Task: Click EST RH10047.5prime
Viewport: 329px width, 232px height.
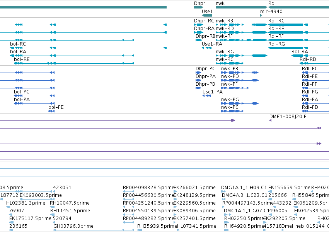Action: point(70,203)
